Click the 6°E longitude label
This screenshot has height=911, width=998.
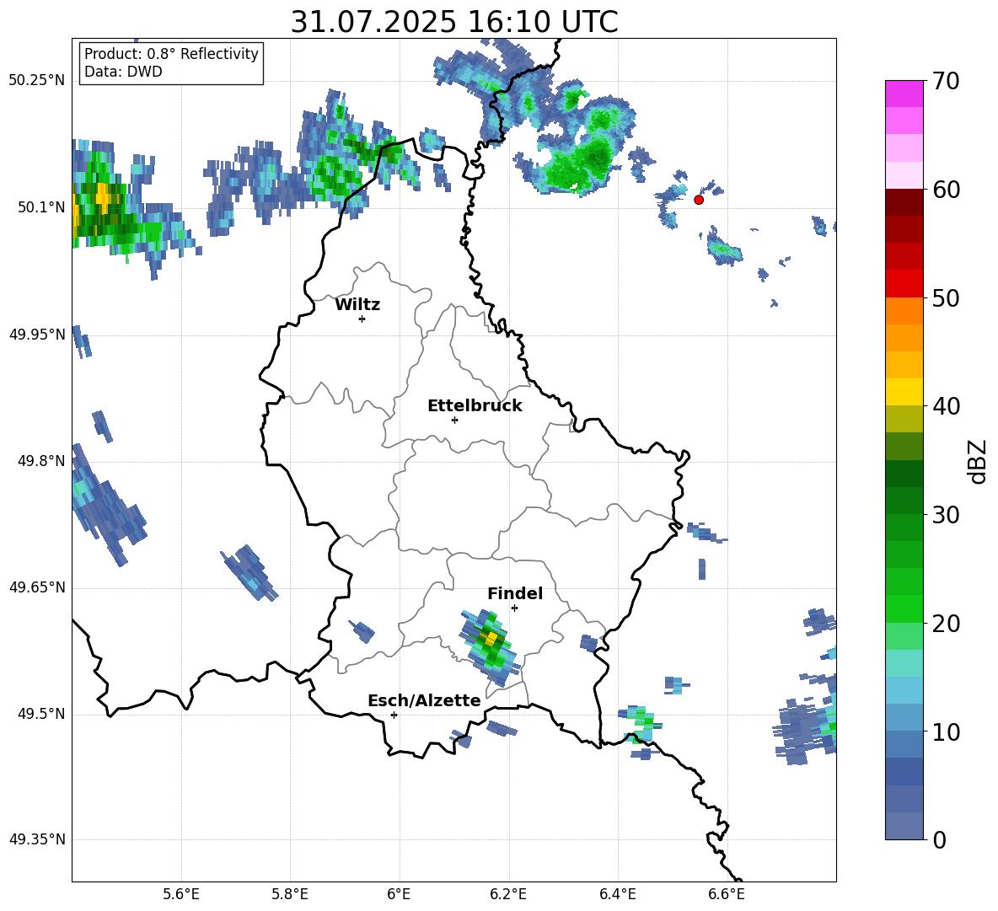click(x=399, y=894)
